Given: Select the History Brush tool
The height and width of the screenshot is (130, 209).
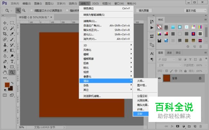Looking at the screenshot, I should 12,45.
